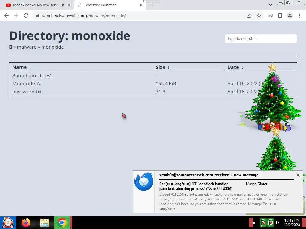This screenshot has width=306, height=229.
Task: Open the monoxide breadcrumb link
Action: tap(53, 47)
